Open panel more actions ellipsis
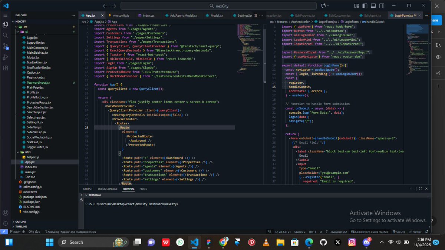445x250 pixels. click(x=411, y=189)
